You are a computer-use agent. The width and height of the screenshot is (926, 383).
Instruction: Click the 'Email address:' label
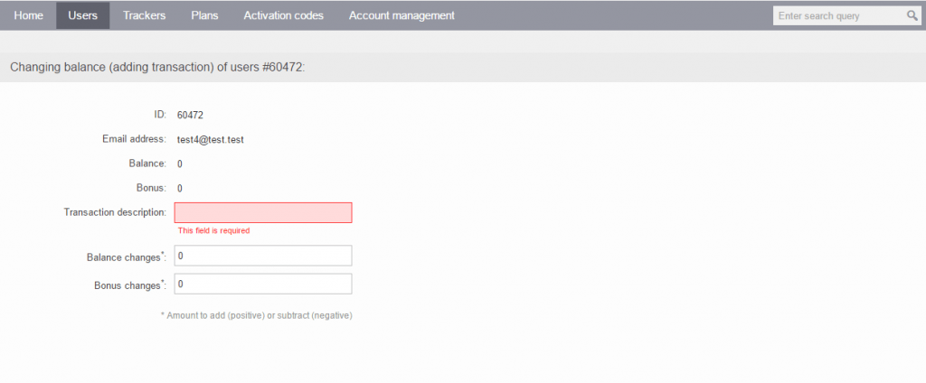[x=135, y=139]
